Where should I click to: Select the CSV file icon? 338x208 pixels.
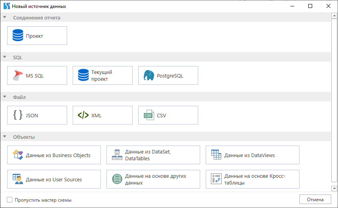click(x=149, y=115)
